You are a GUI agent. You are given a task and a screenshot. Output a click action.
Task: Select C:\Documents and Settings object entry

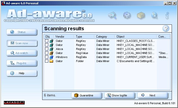click(136, 61)
